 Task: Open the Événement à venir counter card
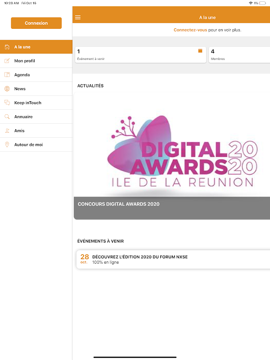(x=140, y=55)
